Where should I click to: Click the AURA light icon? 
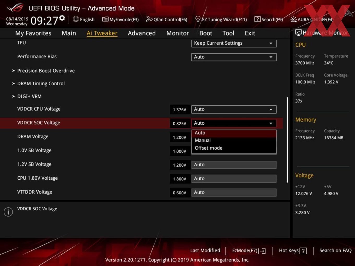[x=293, y=19]
